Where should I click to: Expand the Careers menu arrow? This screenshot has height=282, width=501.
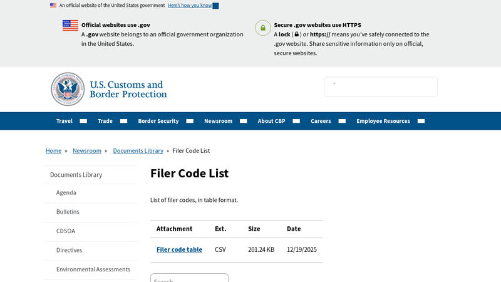point(342,121)
